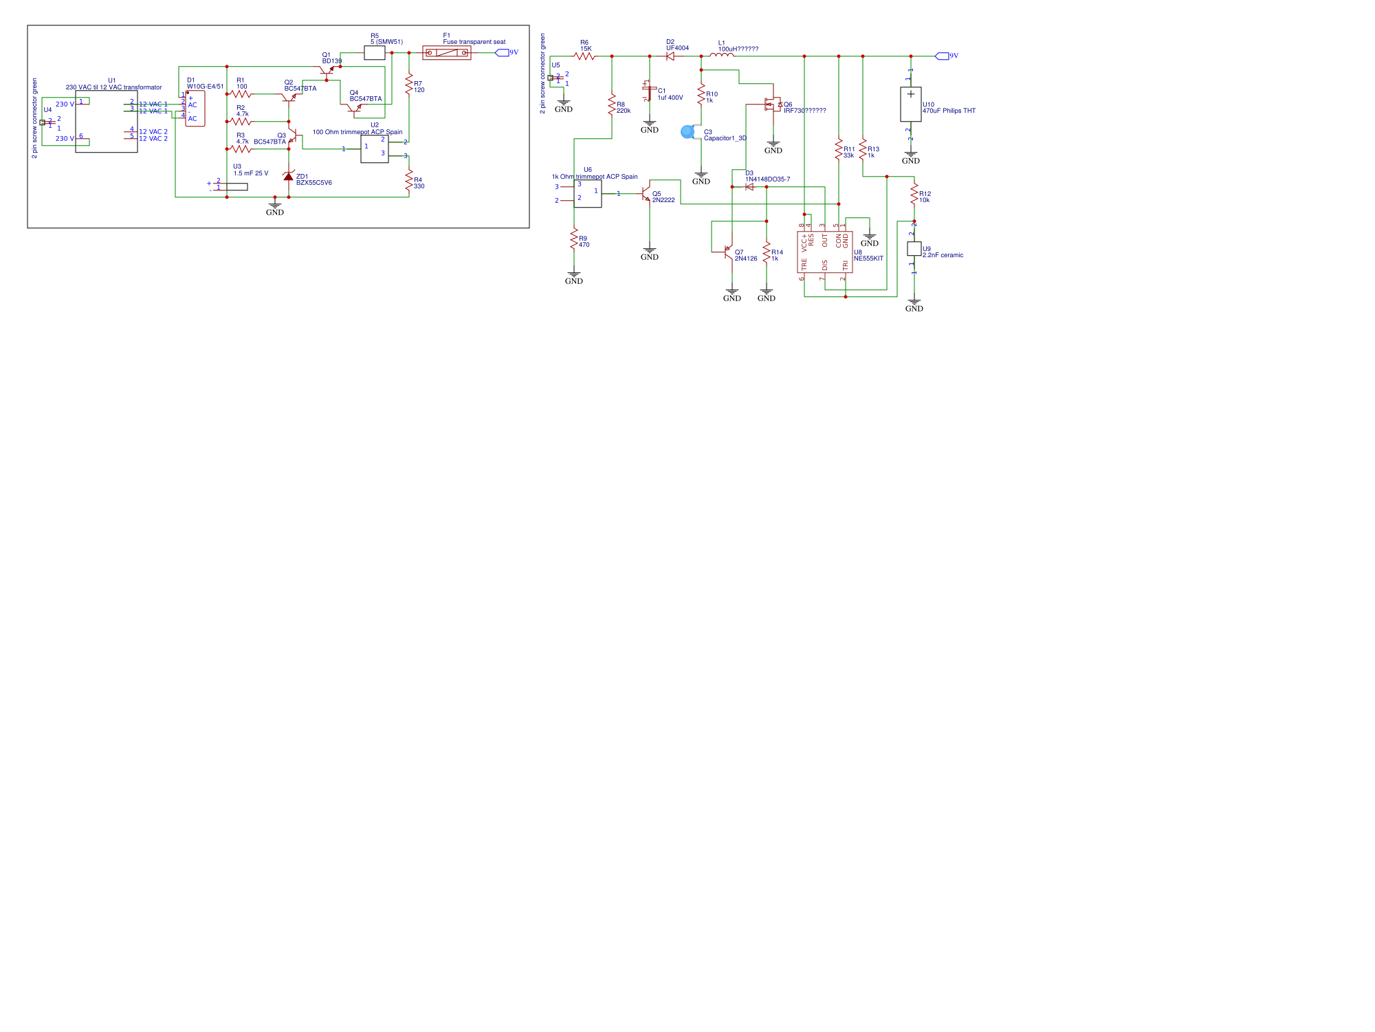Select the Q7 2N4126 transistor
This screenshot has width=1375, height=1032.
click(729, 253)
